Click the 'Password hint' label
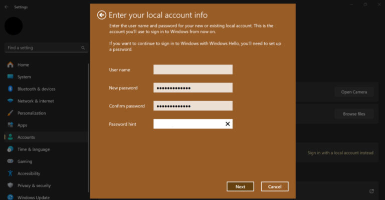The image size is (385, 200). pyautogui.click(x=122, y=124)
